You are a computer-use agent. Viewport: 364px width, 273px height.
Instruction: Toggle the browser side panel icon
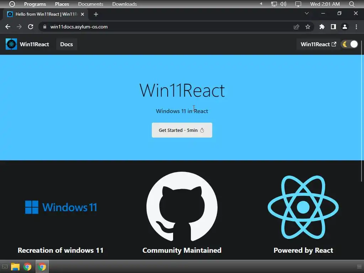[x=333, y=27]
